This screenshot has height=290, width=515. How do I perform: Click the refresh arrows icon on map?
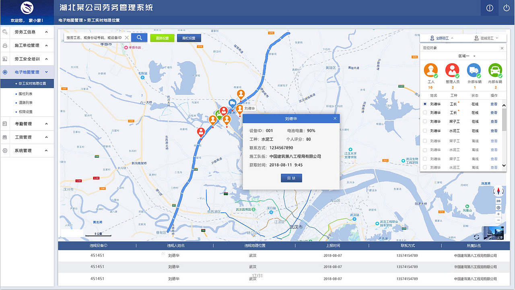coord(476,237)
